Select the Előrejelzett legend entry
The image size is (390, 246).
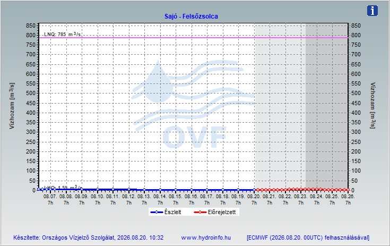click(222, 212)
